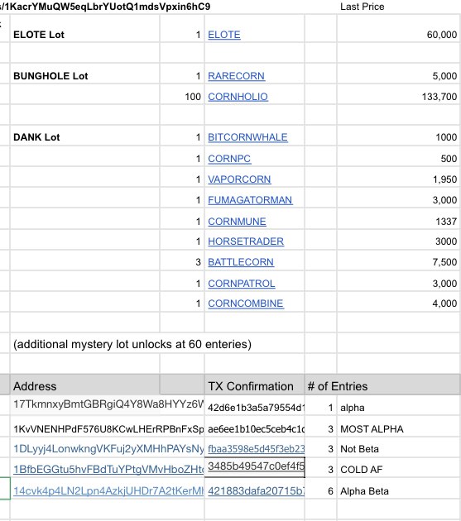Open address link starting 14cvk4p4LN2Lpn
461x521 pixels.
tap(108, 491)
